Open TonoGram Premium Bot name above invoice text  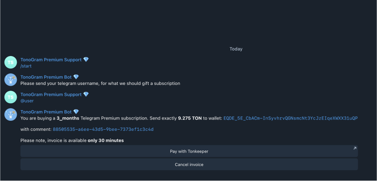[x=46, y=112]
